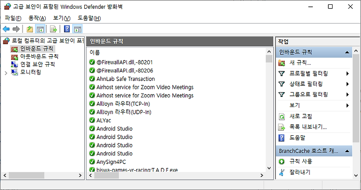This screenshot has width=361, height=190.
Task: Open the 그룹으로 필터링 submenu arrow
Action: [x=348, y=95]
